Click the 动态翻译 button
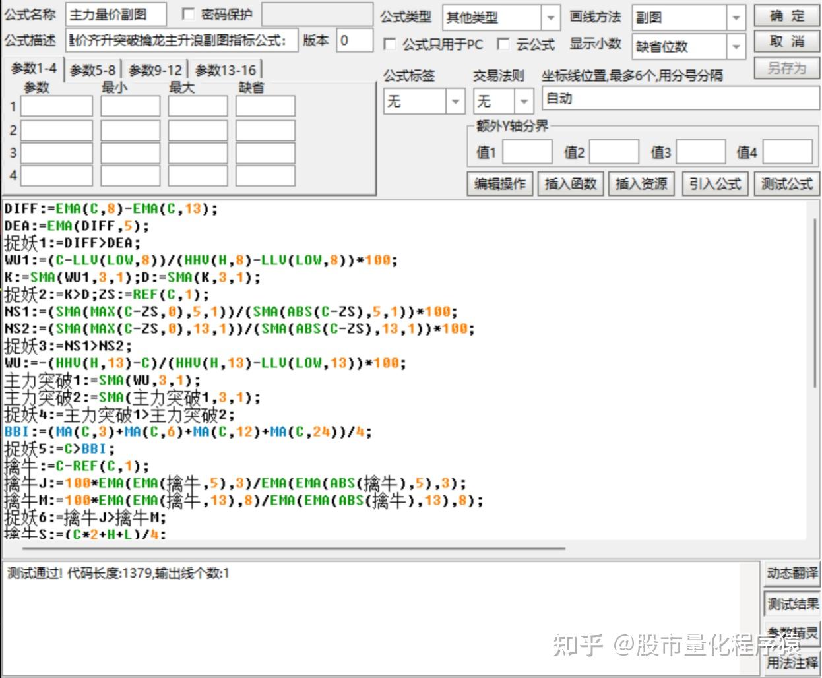This screenshot has height=678, width=822. pyautogui.click(x=792, y=573)
